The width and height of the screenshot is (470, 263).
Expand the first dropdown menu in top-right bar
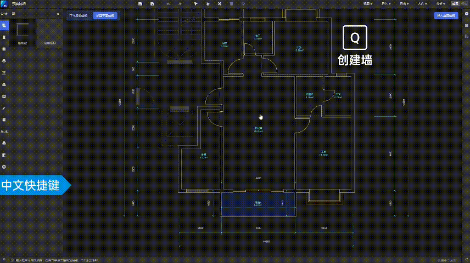click(x=367, y=4)
